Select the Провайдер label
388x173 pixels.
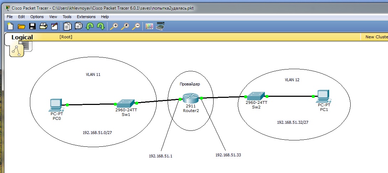tap(190, 84)
